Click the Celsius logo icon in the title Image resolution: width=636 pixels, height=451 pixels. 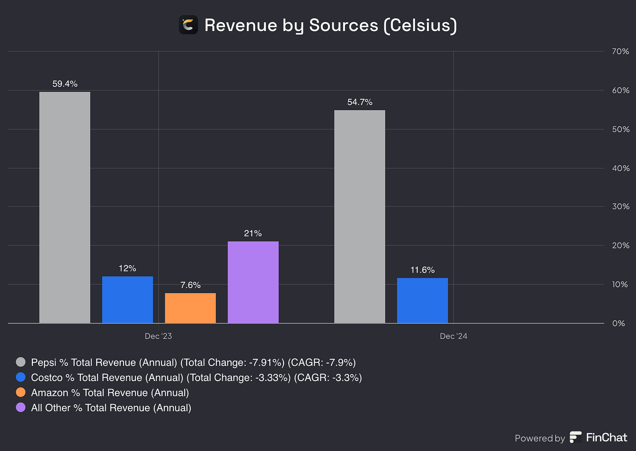click(188, 25)
